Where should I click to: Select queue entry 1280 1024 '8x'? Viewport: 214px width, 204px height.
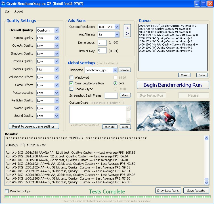(165, 41)
